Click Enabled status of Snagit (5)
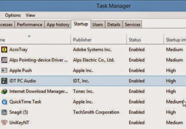186x129 pixels. point(137,112)
